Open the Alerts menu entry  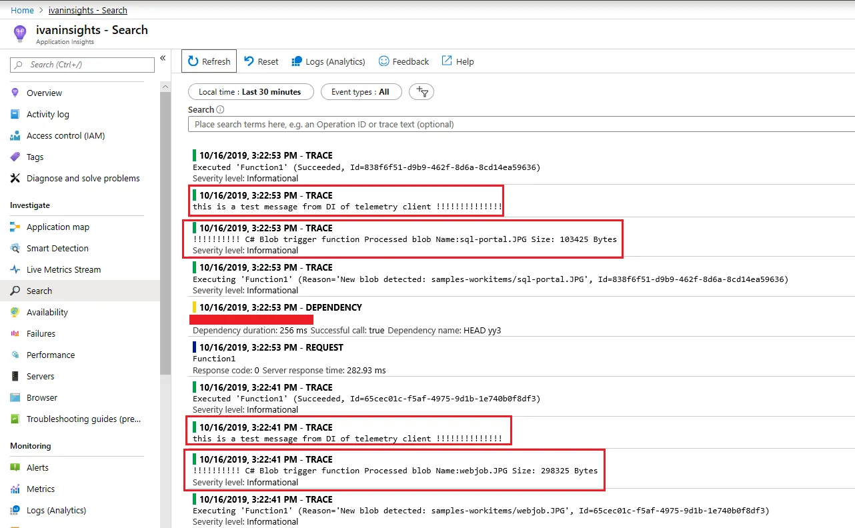coord(37,467)
